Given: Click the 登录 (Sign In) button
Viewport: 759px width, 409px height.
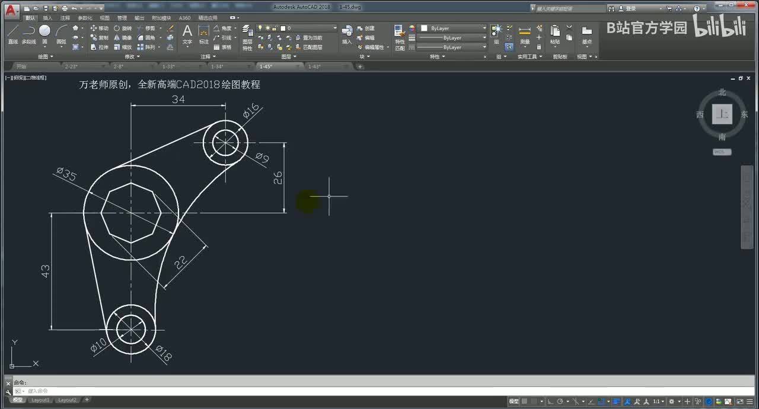Looking at the screenshot, I should pos(627,8).
